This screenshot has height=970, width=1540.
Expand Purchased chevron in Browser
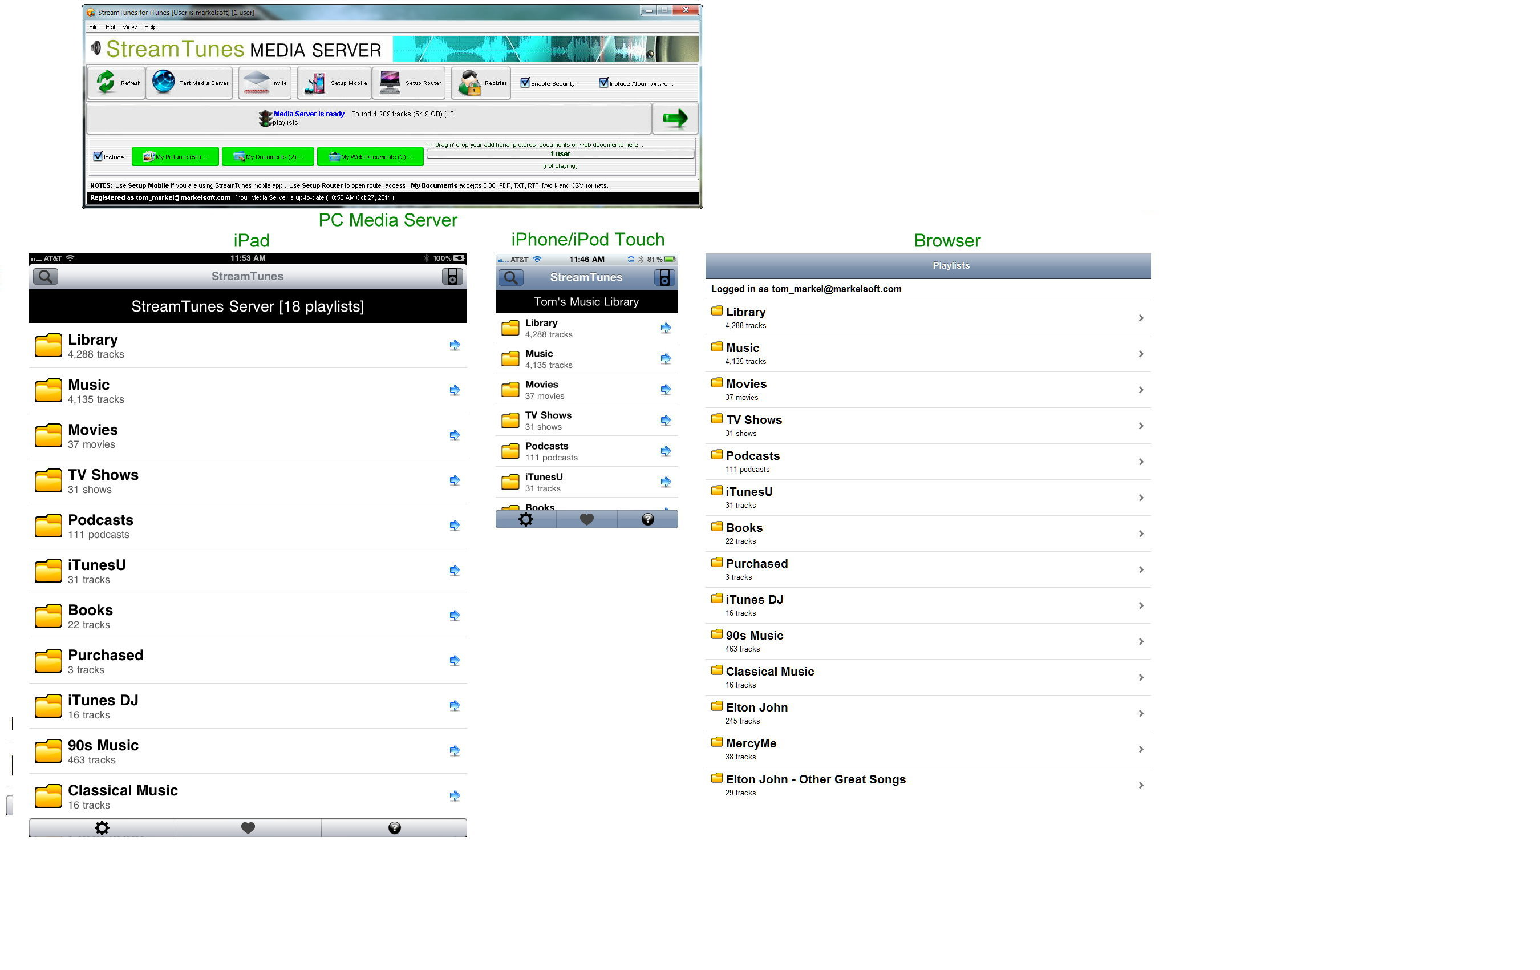pos(1140,569)
